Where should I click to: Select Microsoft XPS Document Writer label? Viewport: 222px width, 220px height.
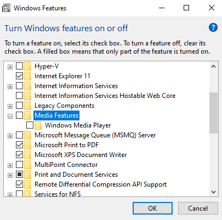(x=81, y=155)
